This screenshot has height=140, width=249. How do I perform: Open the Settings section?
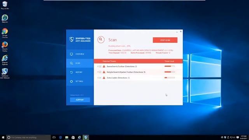(80, 81)
